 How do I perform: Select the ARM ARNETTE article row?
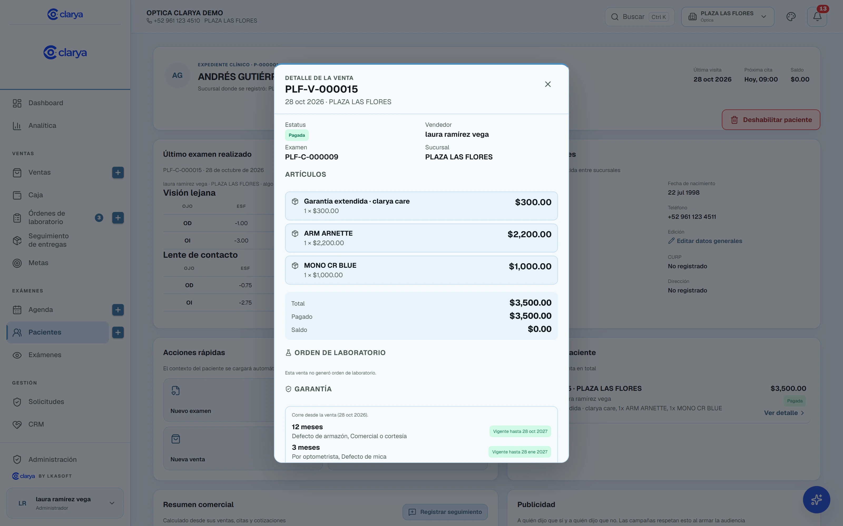[421, 238]
